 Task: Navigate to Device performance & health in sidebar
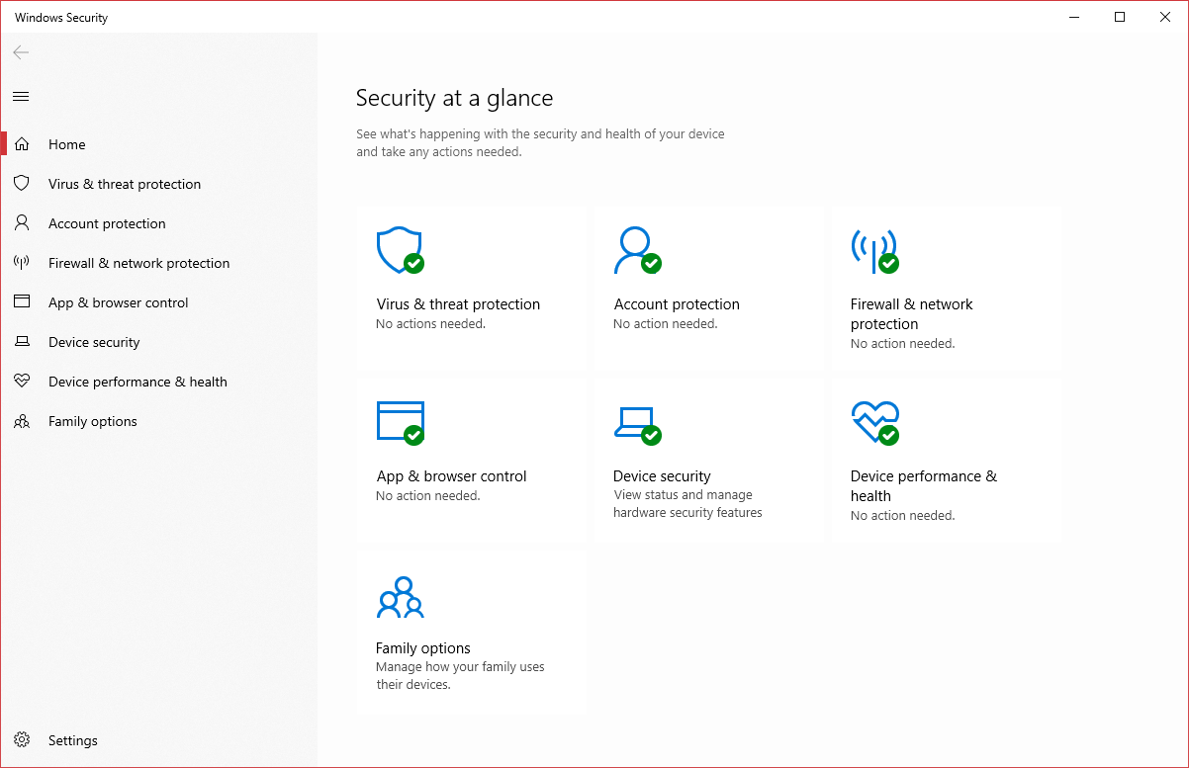click(158, 382)
